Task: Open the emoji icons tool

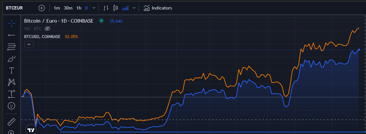Action: click(11, 106)
